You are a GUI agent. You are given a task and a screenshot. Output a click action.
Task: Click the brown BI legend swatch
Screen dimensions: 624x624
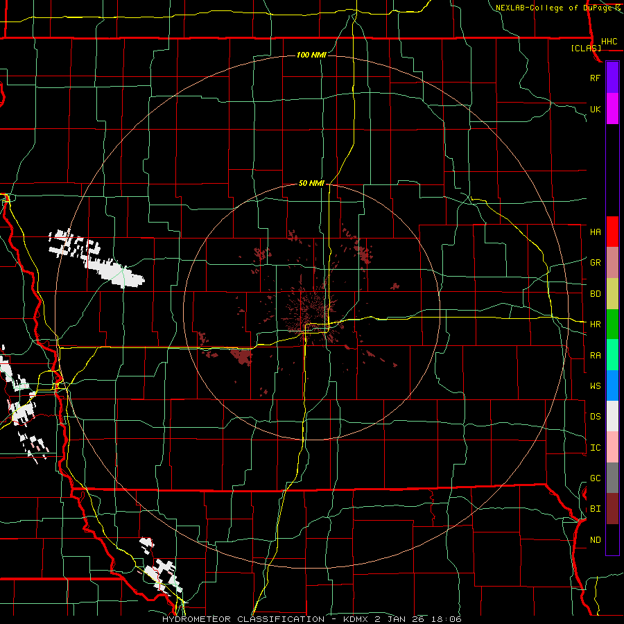coord(612,509)
